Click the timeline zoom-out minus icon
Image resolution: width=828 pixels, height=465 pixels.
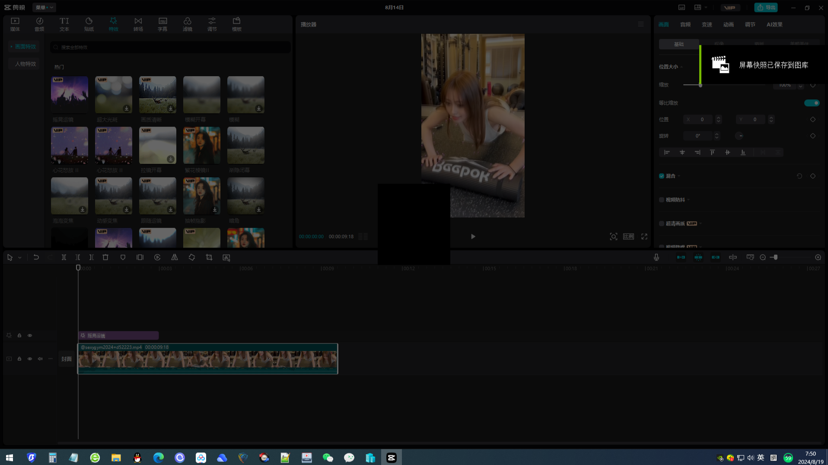tap(763, 257)
